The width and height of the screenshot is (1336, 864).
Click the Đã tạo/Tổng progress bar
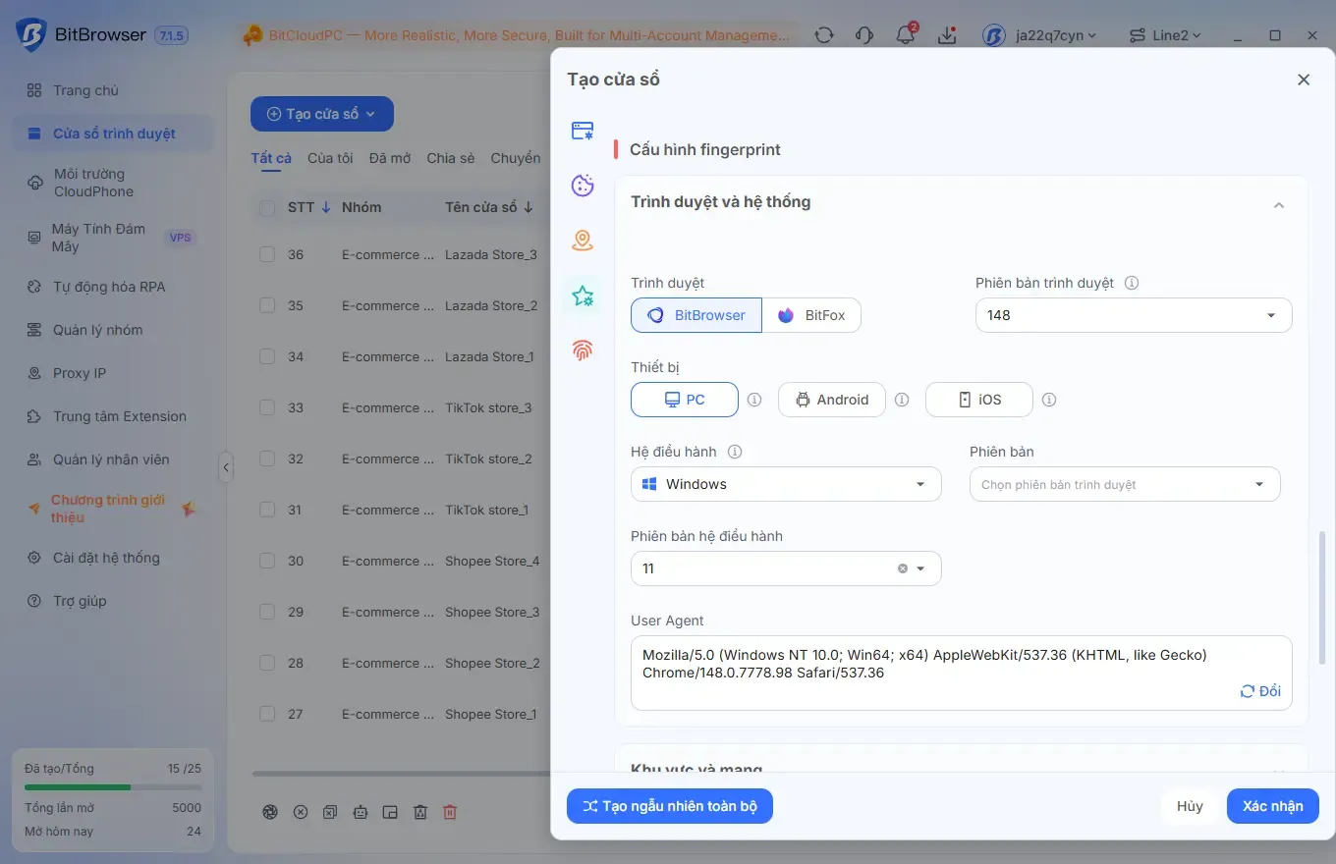(x=113, y=787)
